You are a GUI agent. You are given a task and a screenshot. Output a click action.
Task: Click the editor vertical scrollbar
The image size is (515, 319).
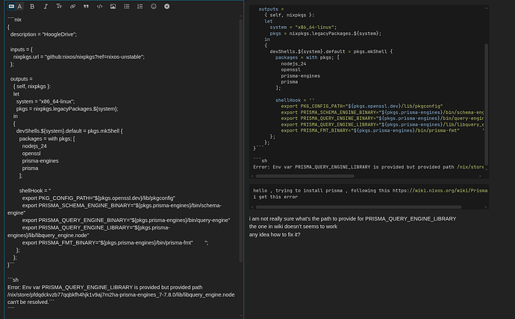(241, 140)
